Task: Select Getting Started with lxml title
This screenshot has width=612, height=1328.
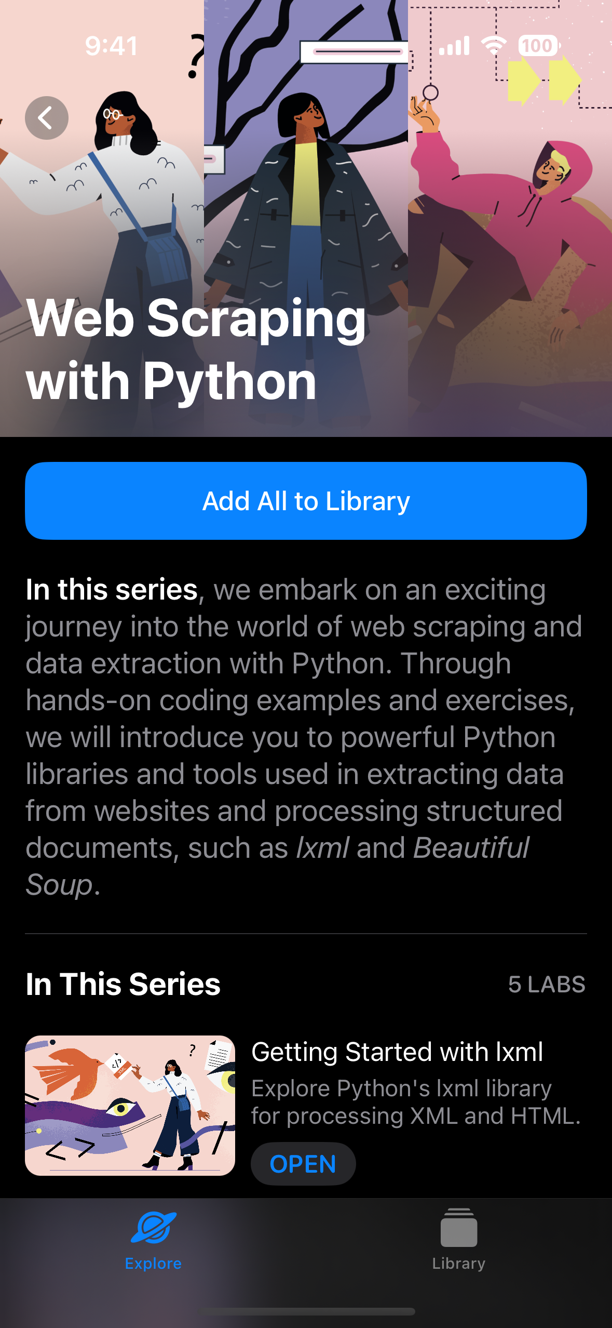Action: coord(397,1052)
